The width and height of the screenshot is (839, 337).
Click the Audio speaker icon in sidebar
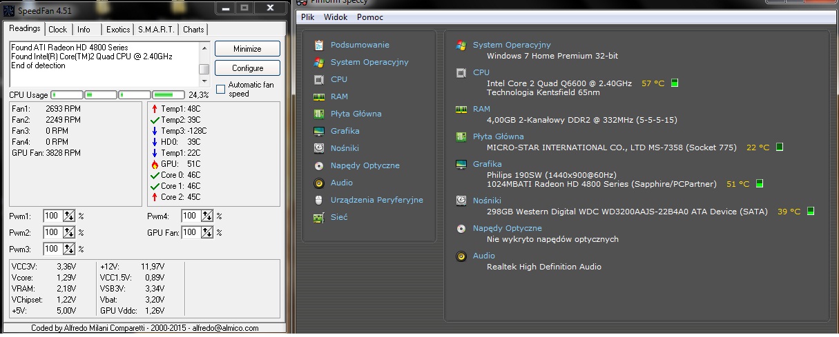point(318,183)
